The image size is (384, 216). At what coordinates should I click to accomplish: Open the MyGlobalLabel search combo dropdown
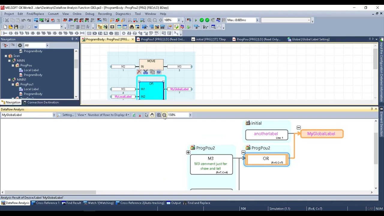click(x=54, y=115)
